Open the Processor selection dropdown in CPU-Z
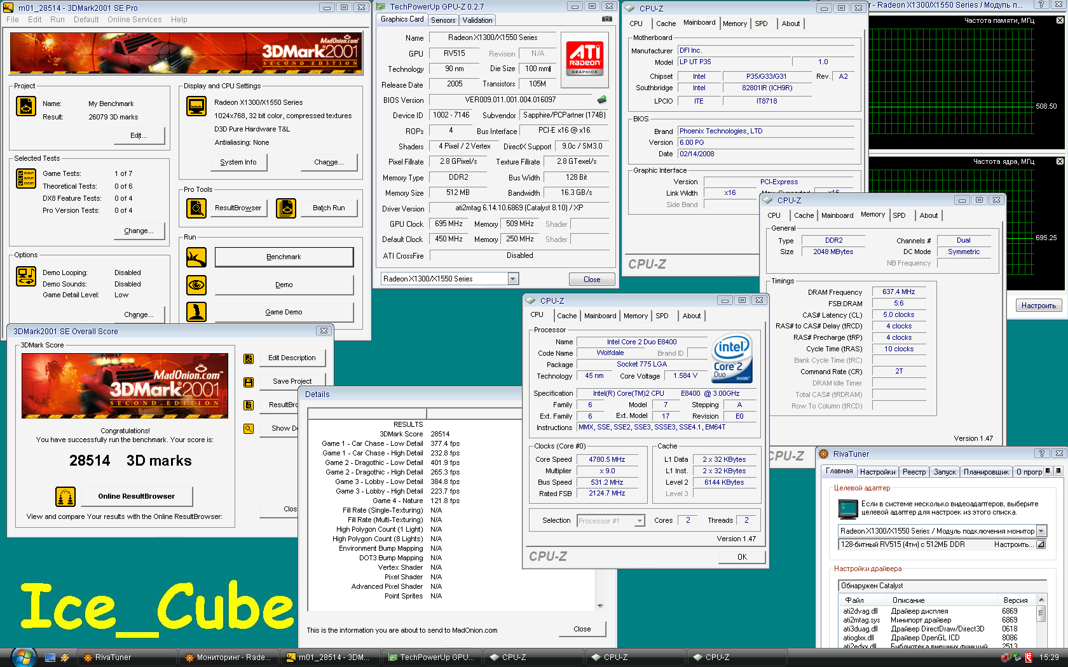The width and height of the screenshot is (1068, 667). tap(640, 521)
